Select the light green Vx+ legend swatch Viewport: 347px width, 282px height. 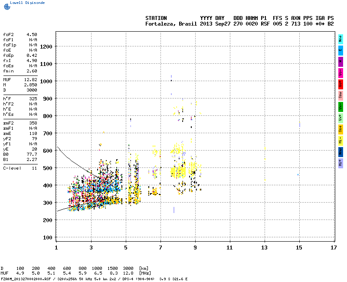click(340, 118)
